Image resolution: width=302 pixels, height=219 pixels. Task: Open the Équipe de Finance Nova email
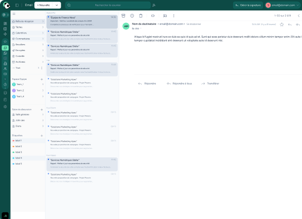(82, 22)
